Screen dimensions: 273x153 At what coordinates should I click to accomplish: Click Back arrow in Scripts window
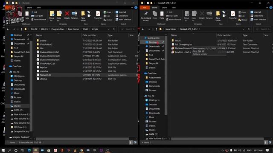click(x=8, y=29)
